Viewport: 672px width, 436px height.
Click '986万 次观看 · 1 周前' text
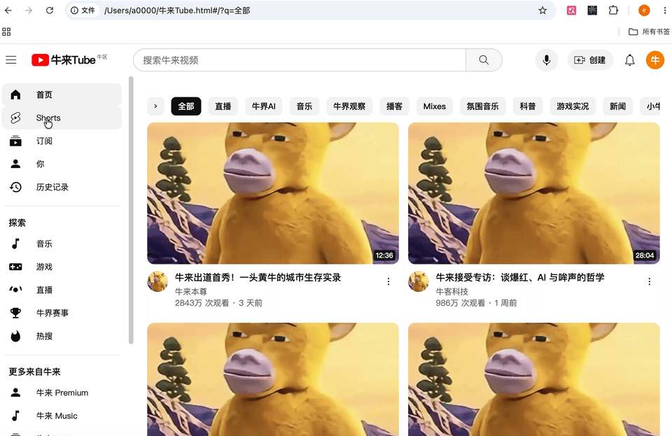click(476, 303)
